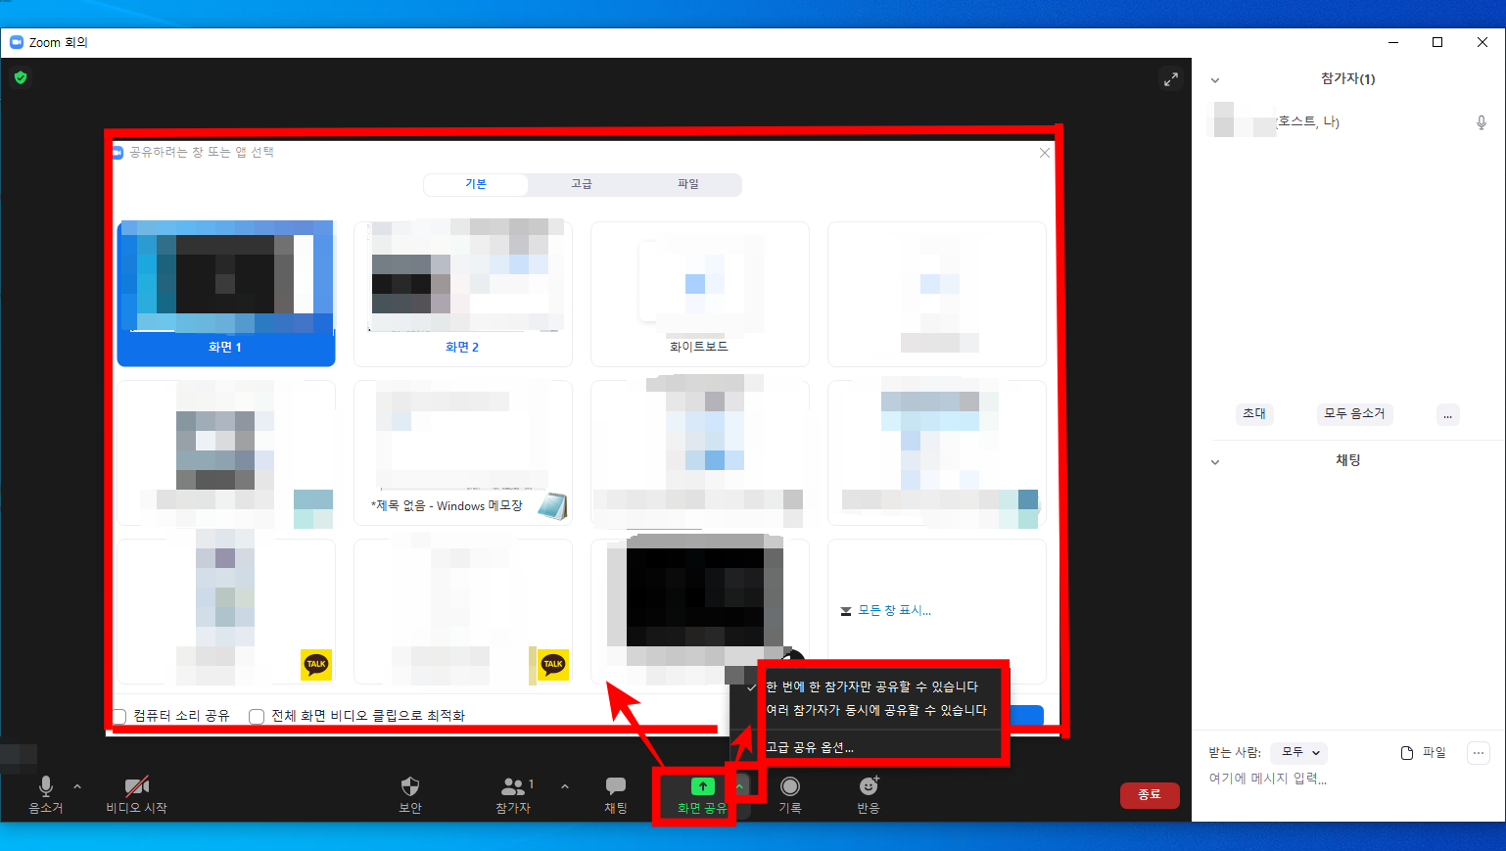The image size is (1506, 851).
Task: Open the 모두 recipient dropdown
Action: point(1299,752)
